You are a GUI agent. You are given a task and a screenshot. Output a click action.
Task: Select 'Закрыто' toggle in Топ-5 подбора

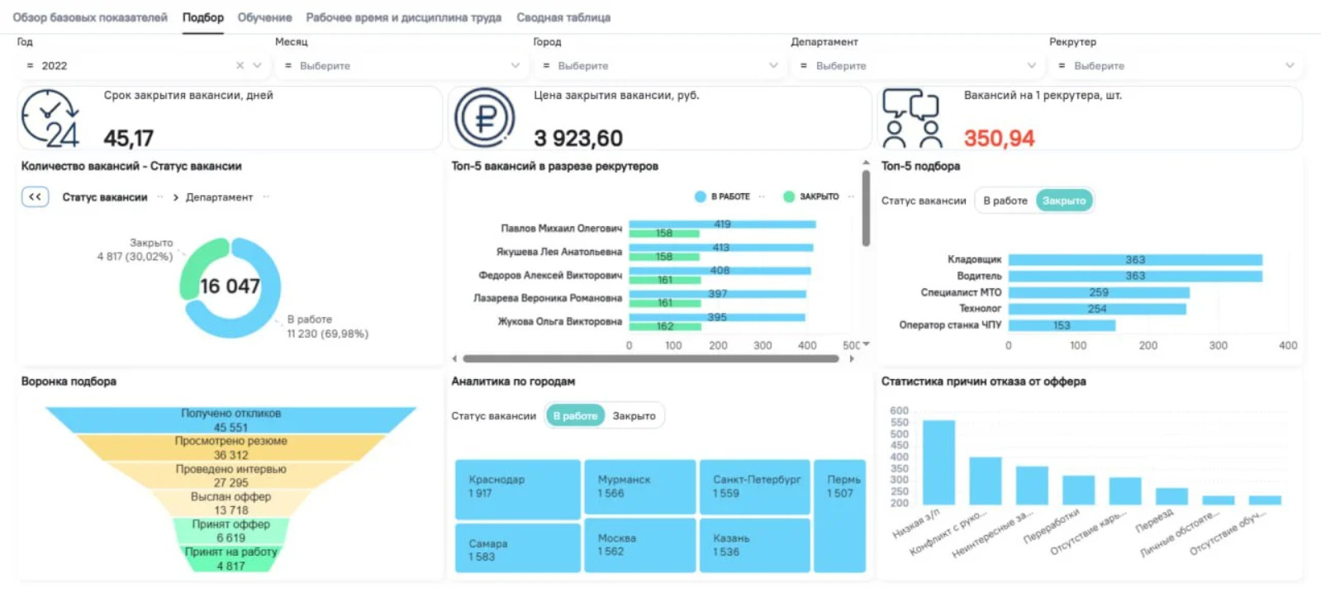(1064, 201)
